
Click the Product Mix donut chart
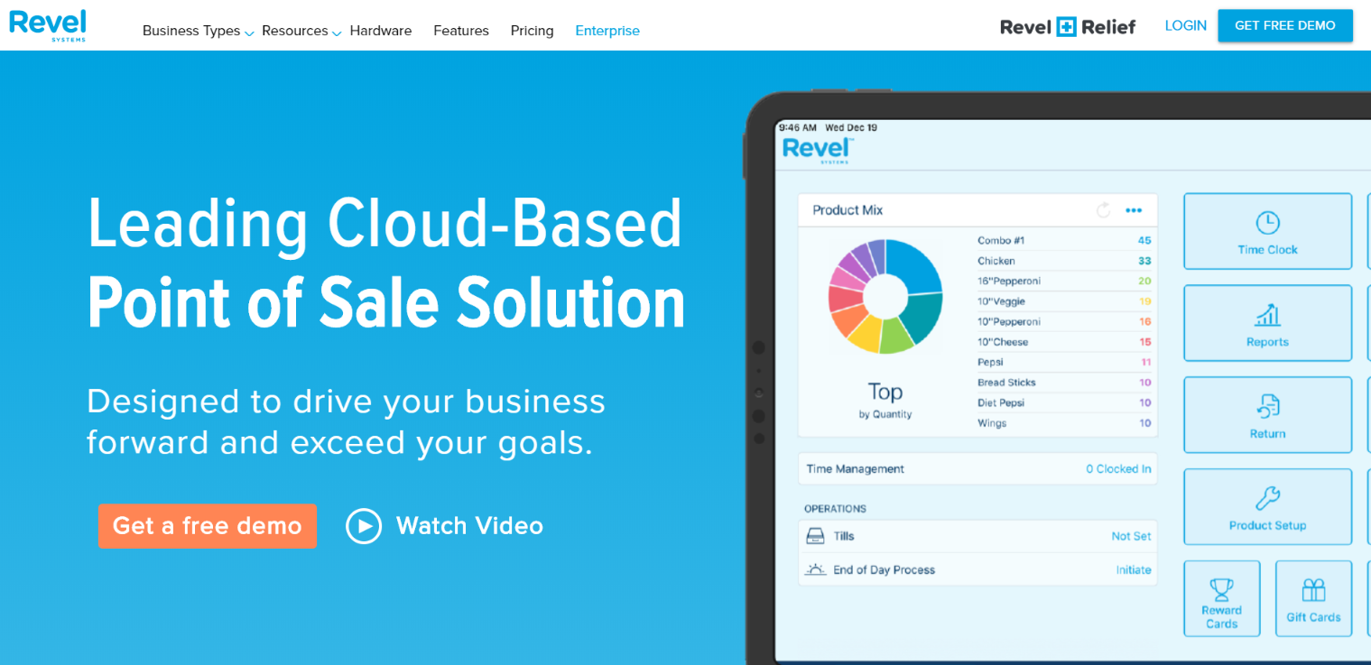click(x=885, y=296)
